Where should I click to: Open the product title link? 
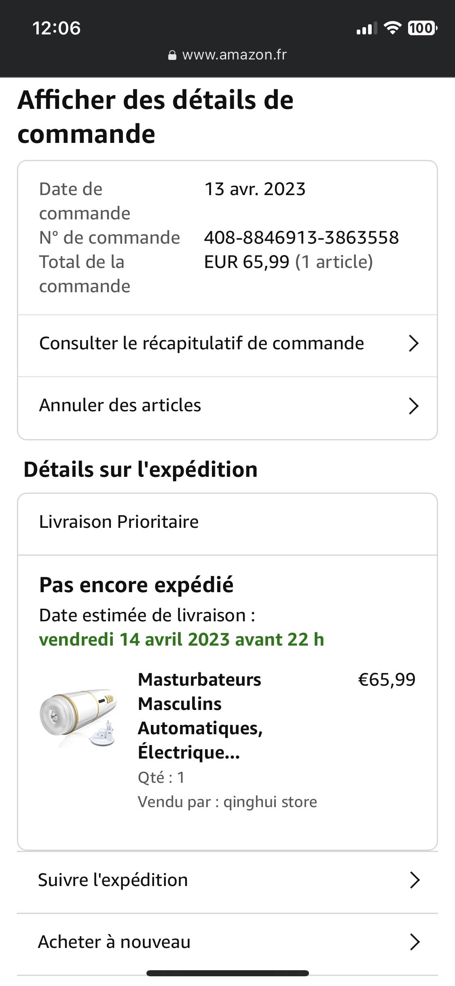point(200,716)
